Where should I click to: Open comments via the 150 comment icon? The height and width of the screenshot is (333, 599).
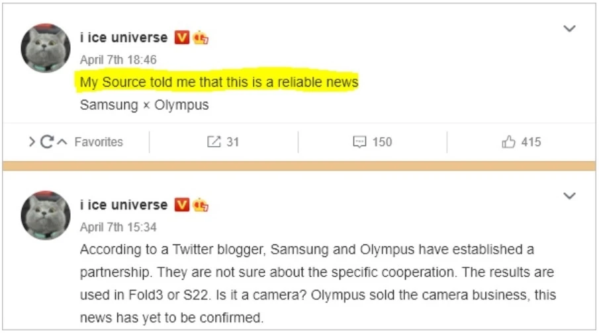(x=359, y=142)
